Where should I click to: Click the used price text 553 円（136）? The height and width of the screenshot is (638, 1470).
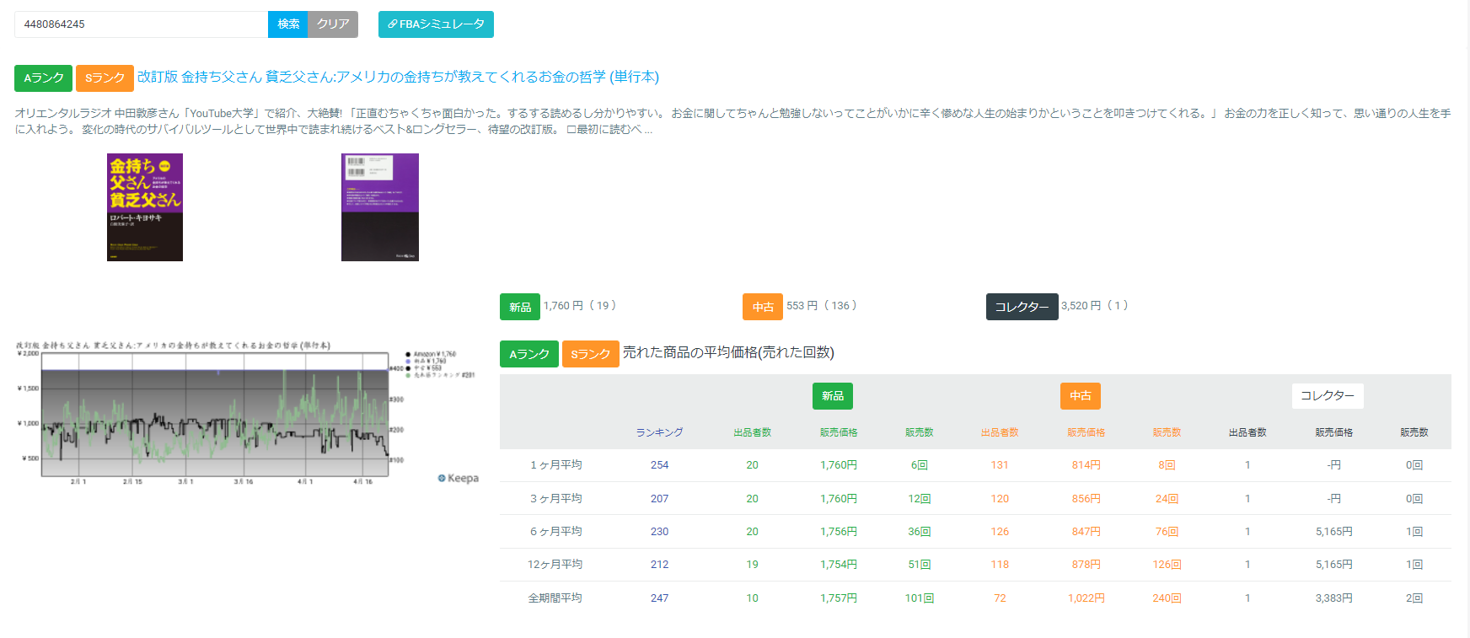tap(824, 306)
